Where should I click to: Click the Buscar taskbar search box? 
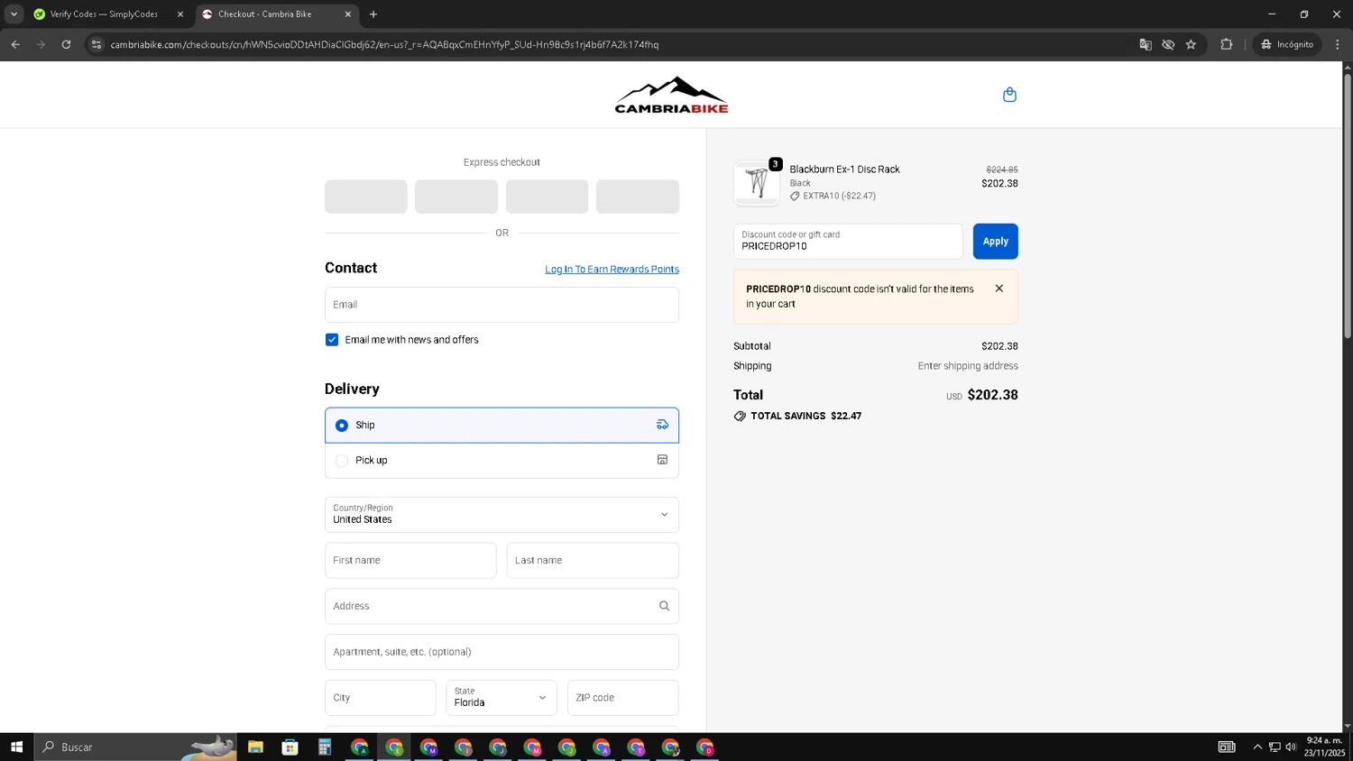click(x=135, y=747)
